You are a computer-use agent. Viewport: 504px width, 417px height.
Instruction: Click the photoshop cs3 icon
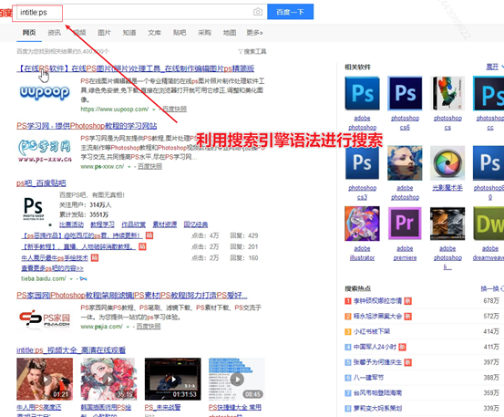362,162
